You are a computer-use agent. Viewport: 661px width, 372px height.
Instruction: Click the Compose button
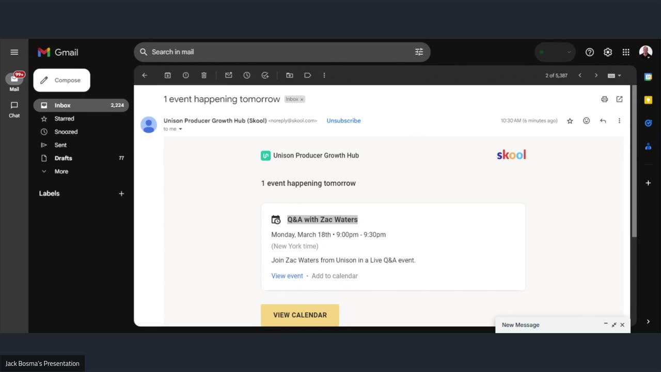62,80
